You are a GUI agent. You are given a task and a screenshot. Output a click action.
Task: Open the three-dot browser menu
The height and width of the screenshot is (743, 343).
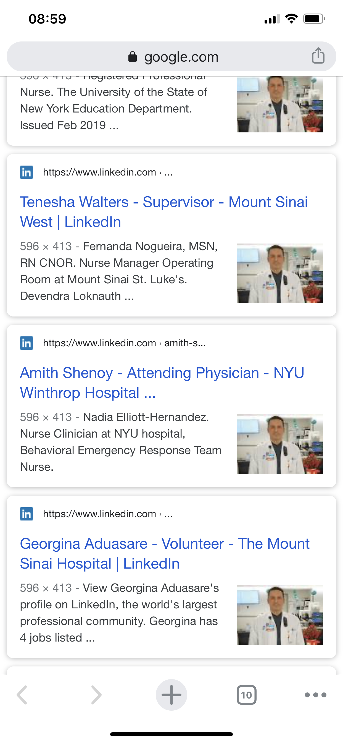pyautogui.click(x=316, y=695)
